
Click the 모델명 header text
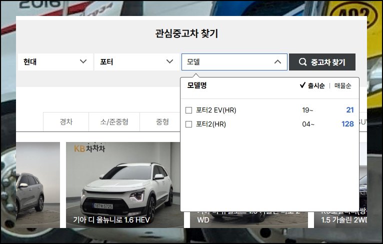(x=197, y=85)
